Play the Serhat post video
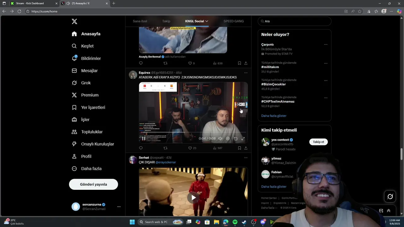The width and height of the screenshot is (404, 227). pyautogui.click(x=193, y=198)
